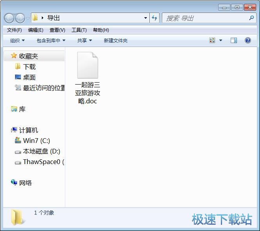Select 网络 in the navigation pane
This screenshot has width=260, height=231.
click(x=25, y=183)
